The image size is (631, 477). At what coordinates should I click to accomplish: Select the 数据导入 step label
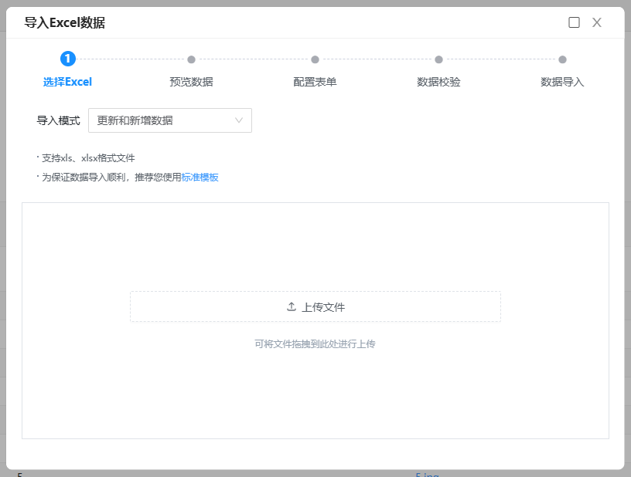click(562, 82)
